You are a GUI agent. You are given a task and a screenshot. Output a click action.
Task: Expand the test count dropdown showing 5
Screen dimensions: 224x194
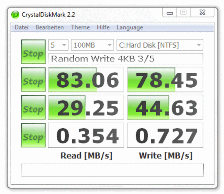[x=58, y=45]
